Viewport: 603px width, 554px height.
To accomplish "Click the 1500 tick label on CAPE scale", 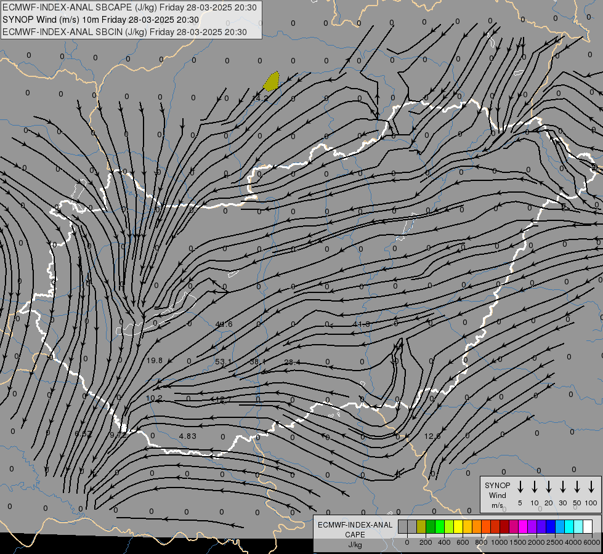I will pos(518,542).
